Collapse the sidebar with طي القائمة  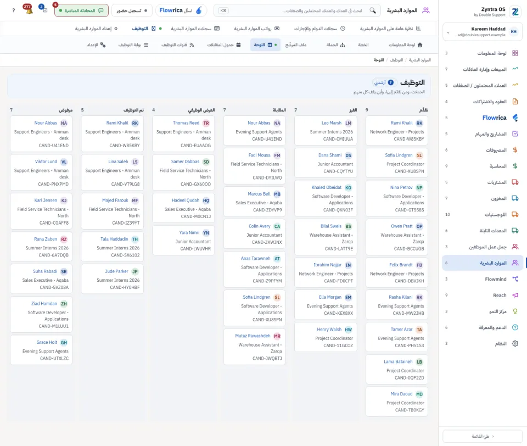click(x=483, y=436)
